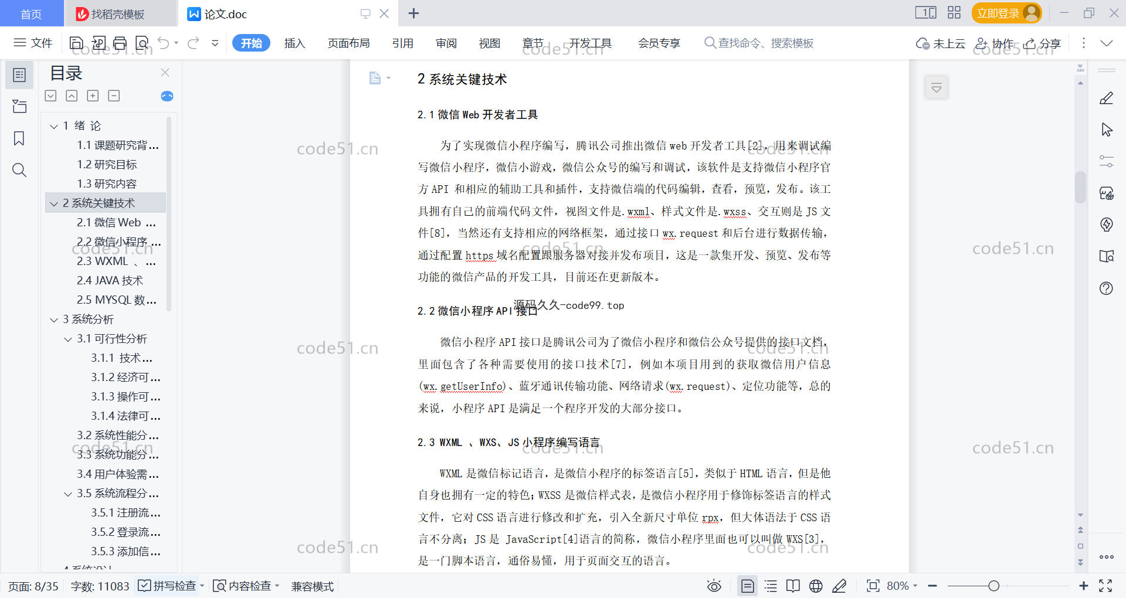
Task: Click the zoom slider handle
Action: [993, 586]
